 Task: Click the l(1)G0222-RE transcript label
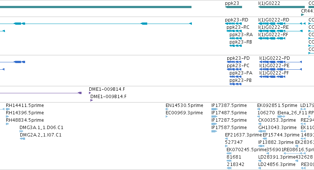pyautogui.click(x=273, y=27)
